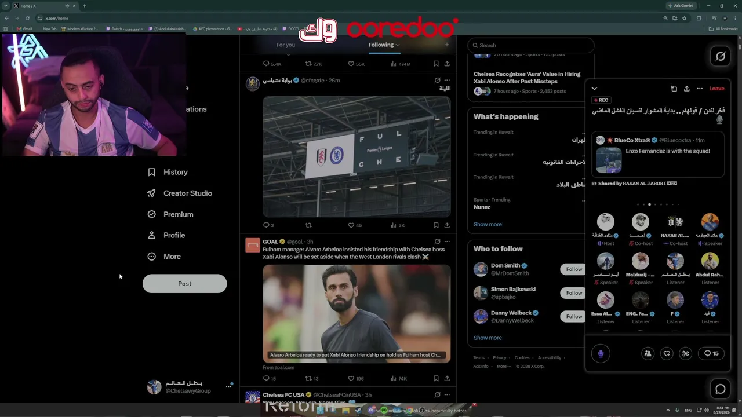Switch to the For you tab
The image size is (742, 417).
pos(286,45)
